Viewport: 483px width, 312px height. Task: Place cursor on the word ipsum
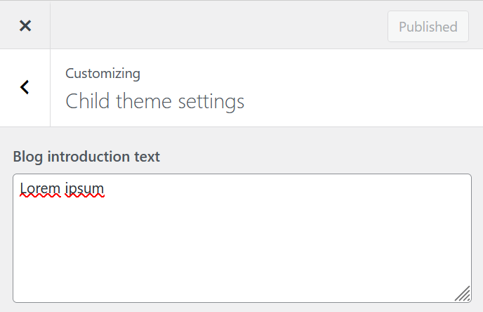pos(84,189)
